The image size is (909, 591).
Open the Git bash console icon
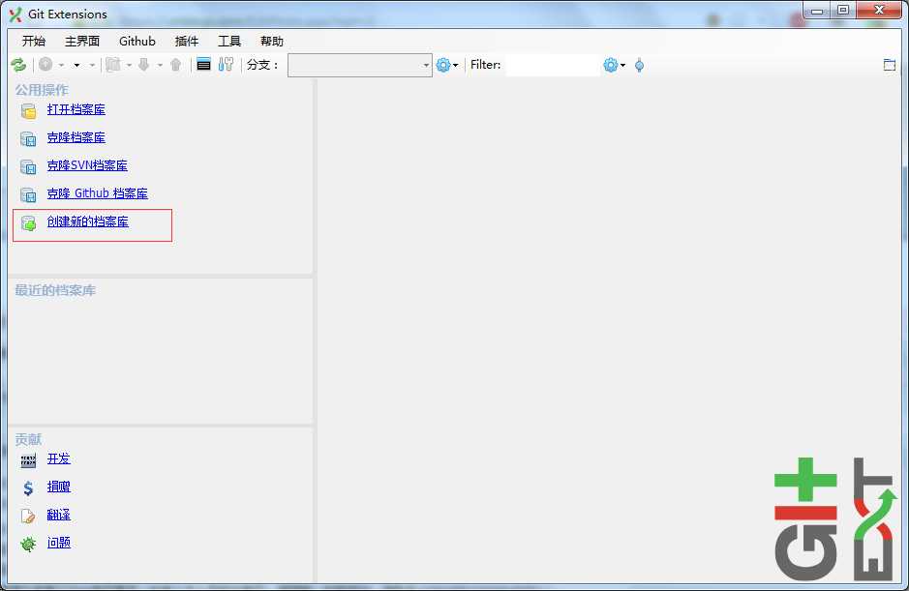[x=203, y=64]
